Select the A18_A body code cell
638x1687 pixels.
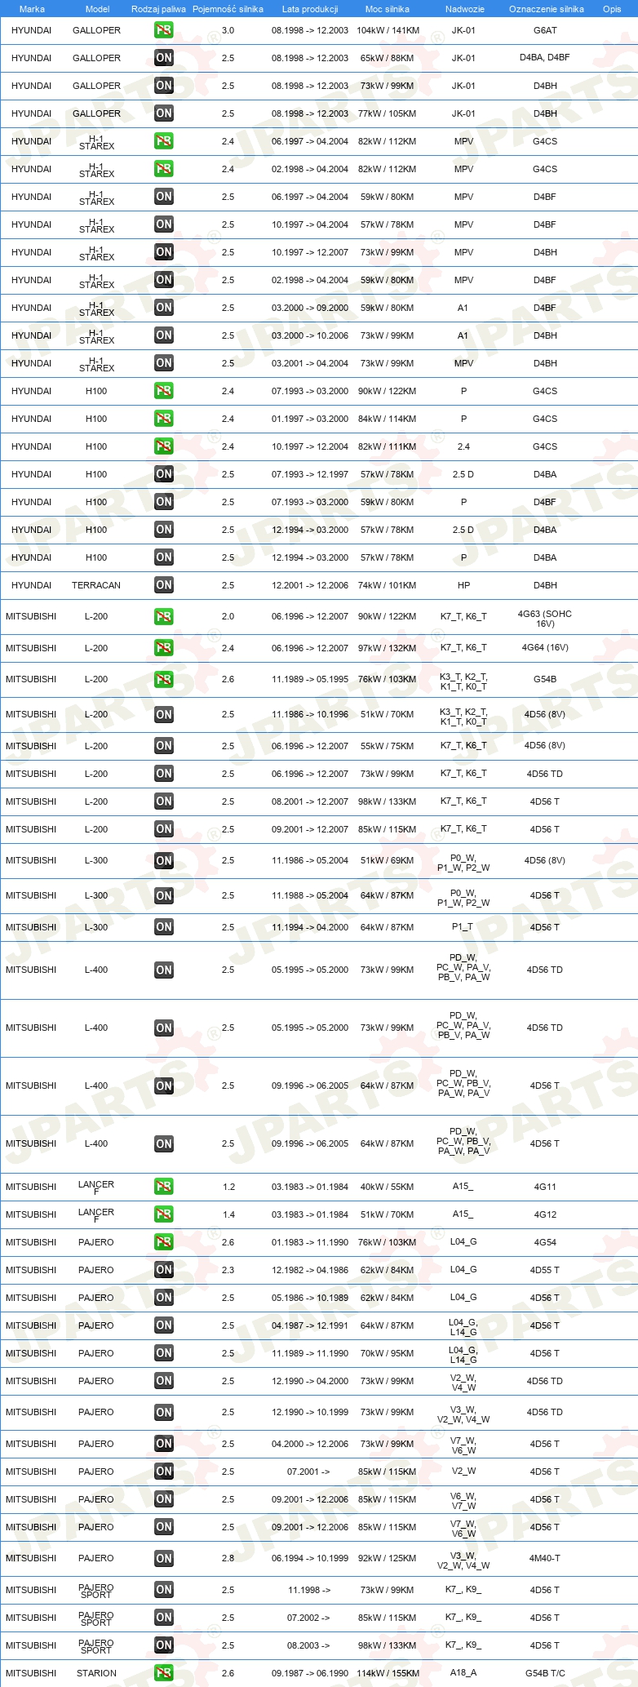click(463, 1672)
